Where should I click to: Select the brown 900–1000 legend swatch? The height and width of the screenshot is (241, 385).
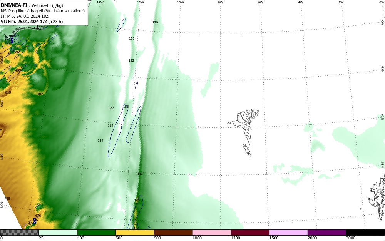[173, 233]
